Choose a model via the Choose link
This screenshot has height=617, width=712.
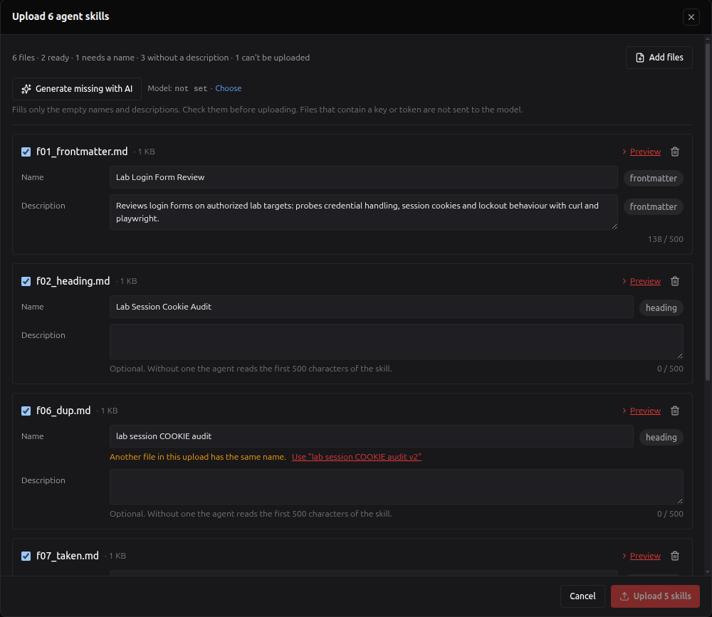click(228, 88)
